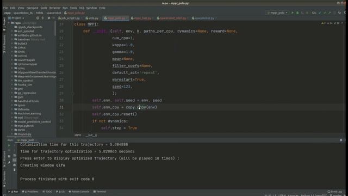Open the File menu

coord(5,8)
